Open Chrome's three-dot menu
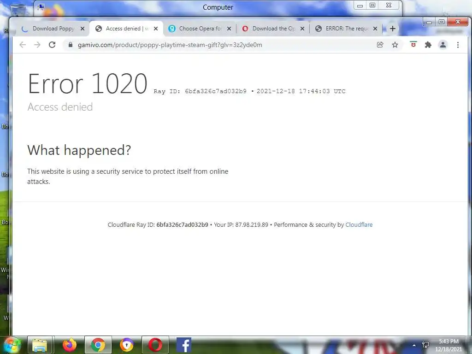The width and height of the screenshot is (472, 354). pyautogui.click(x=458, y=45)
